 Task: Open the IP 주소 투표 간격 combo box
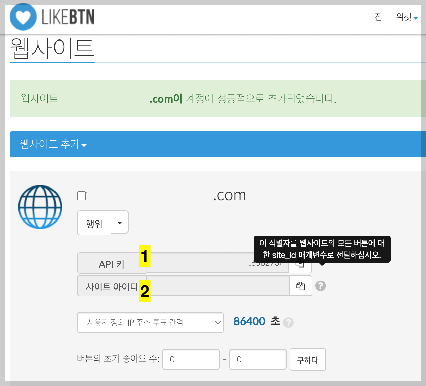150,322
